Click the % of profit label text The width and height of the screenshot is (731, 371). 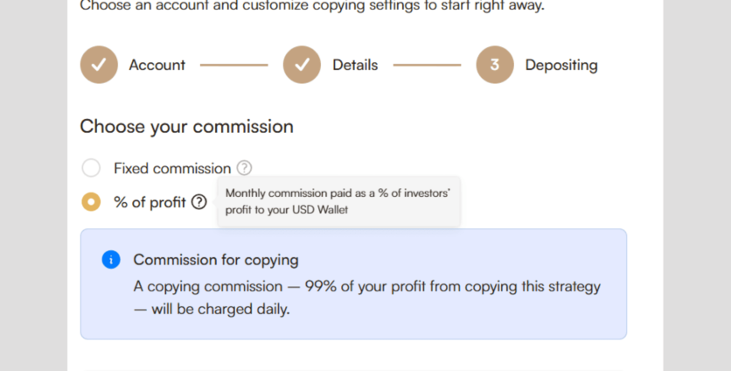coord(150,202)
